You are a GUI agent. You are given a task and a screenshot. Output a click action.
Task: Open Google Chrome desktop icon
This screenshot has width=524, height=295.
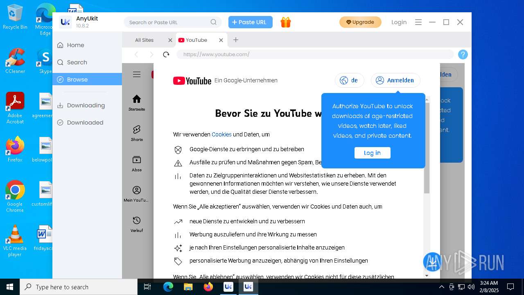tap(15, 197)
